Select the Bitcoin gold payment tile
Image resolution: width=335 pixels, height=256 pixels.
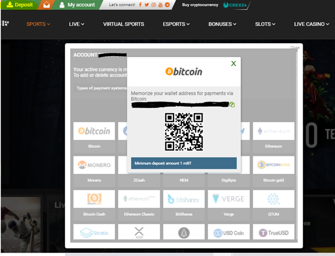tap(273, 171)
